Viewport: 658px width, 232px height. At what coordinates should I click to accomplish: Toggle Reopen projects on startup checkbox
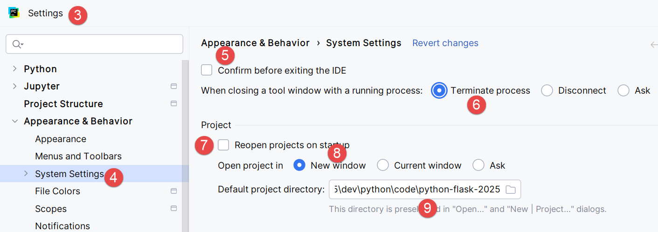(224, 145)
